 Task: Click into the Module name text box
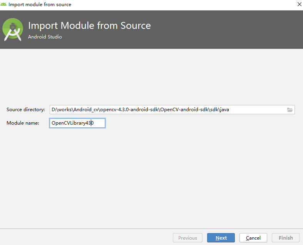click(77, 123)
